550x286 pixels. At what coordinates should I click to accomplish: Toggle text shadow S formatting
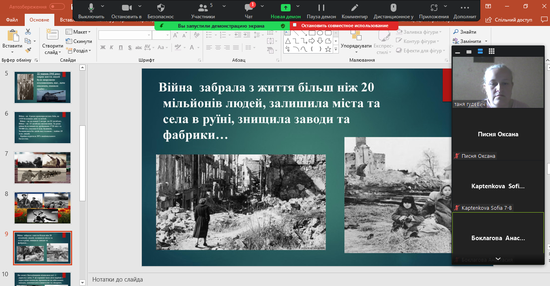click(x=129, y=47)
